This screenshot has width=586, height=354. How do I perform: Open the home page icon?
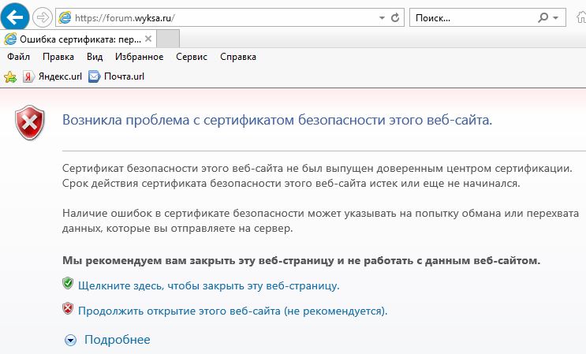click(x=581, y=17)
